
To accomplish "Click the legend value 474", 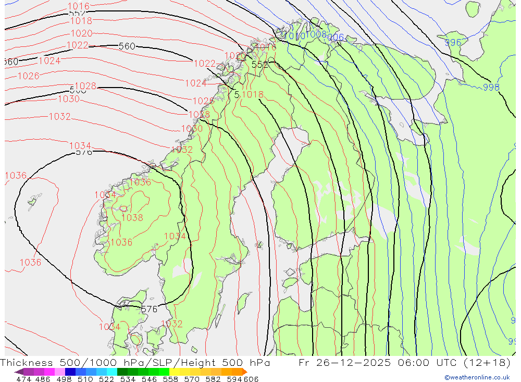I will click(x=23, y=379).
